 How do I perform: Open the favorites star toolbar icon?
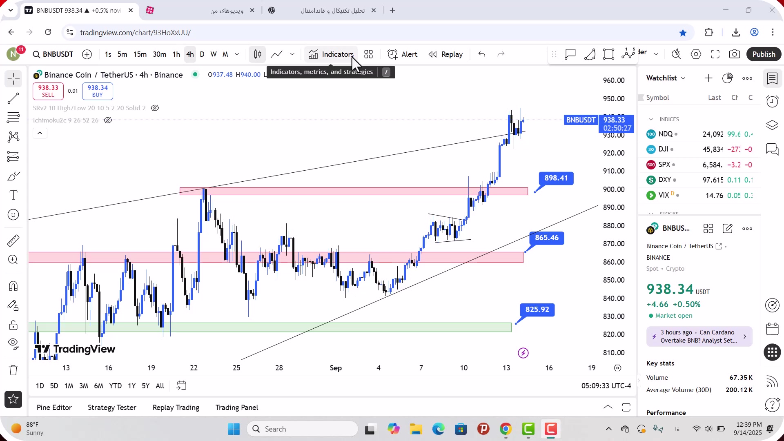coord(13,399)
